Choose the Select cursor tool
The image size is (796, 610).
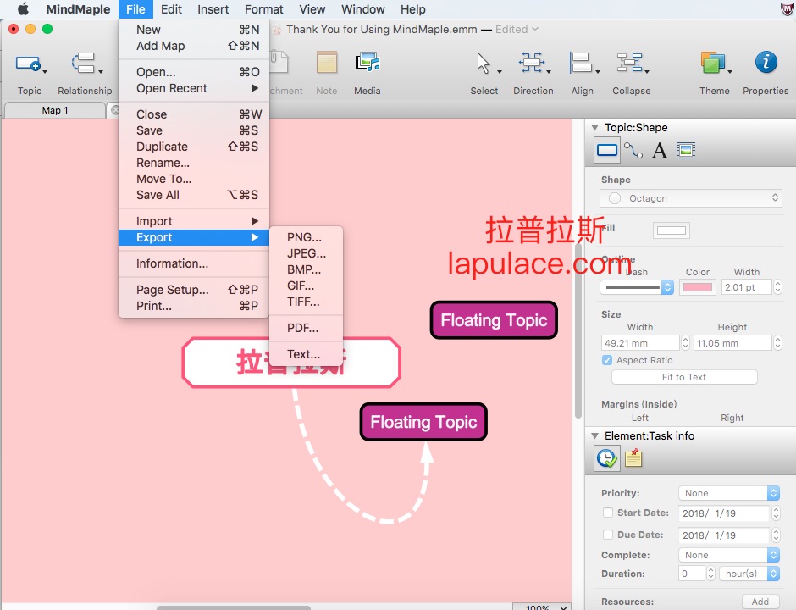(x=483, y=63)
